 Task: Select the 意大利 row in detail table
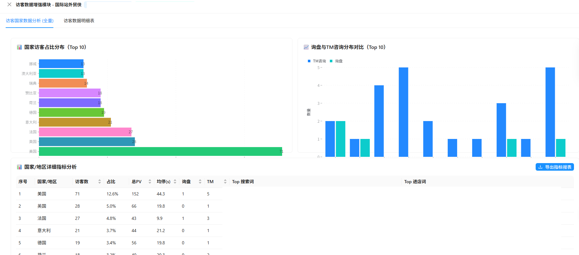(44, 231)
